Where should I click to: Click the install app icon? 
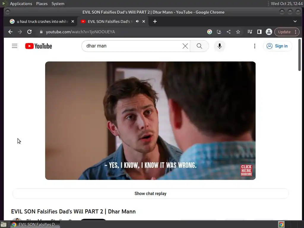click(219, 32)
